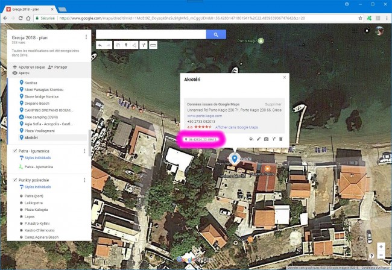Select the measure distances ruler tool
This screenshot has width=392, height=270.
(x=153, y=45)
